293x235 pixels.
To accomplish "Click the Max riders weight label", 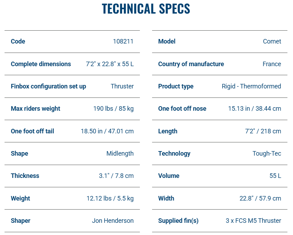I will [x=36, y=109].
